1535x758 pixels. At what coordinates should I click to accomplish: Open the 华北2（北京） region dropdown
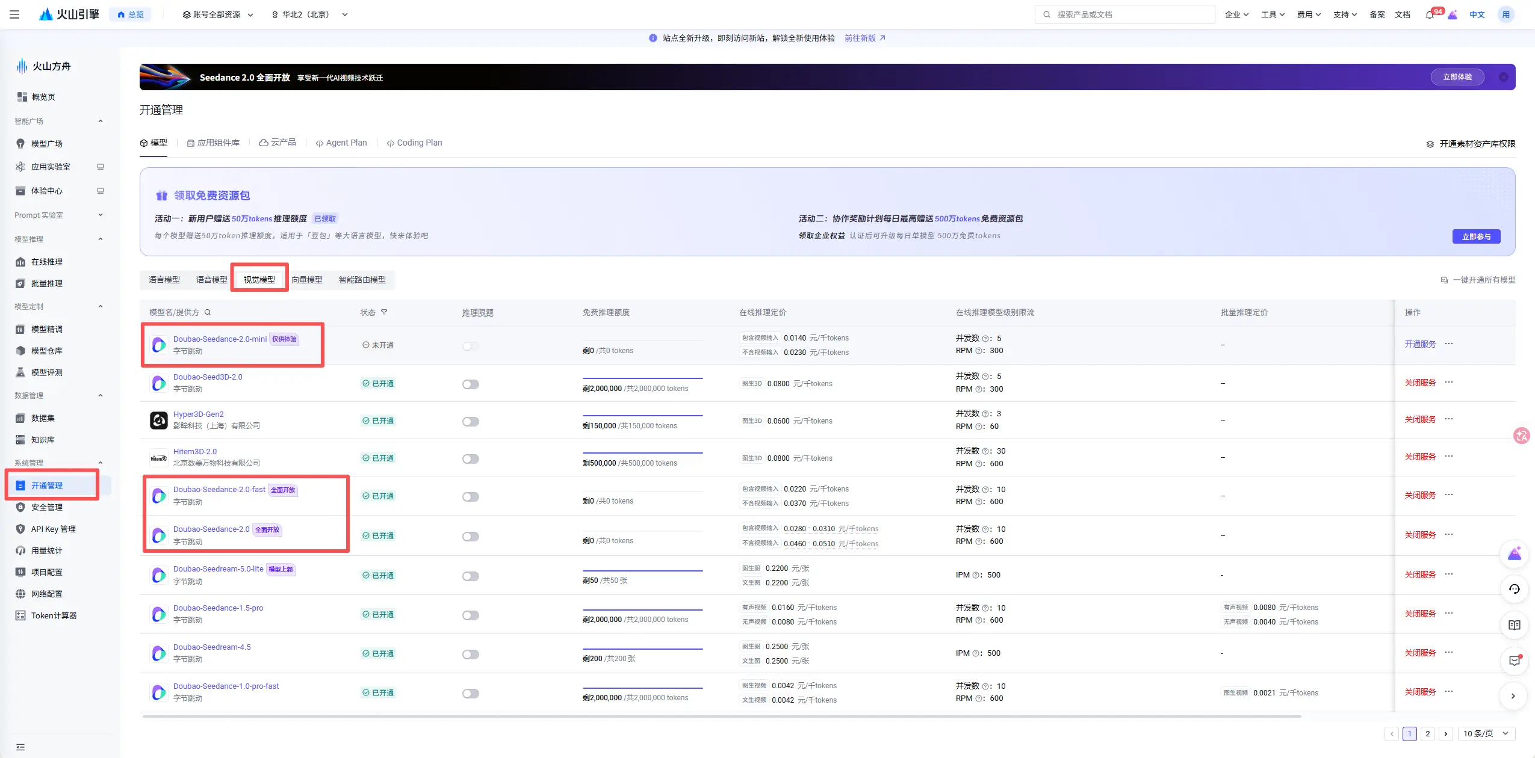309,14
